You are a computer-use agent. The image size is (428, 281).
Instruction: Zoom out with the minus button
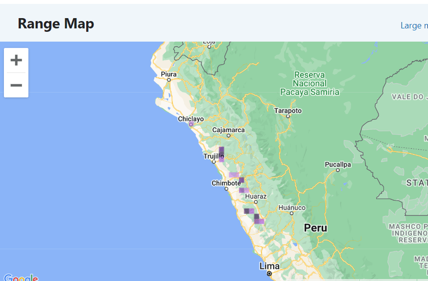tap(16, 85)
